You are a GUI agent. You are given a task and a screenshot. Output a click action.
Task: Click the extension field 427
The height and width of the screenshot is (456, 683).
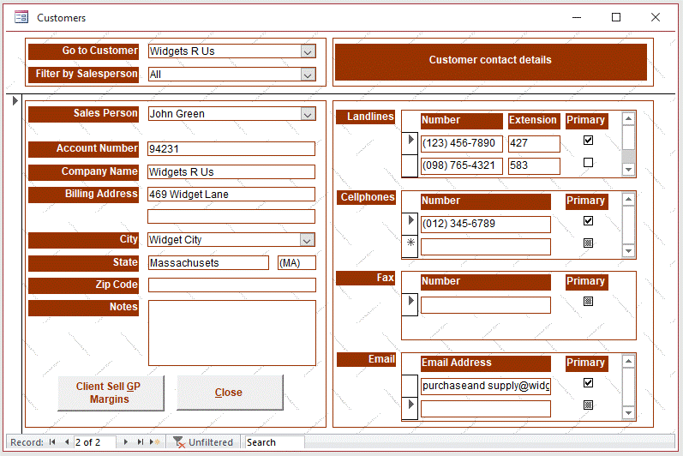[x=534, y=143]
